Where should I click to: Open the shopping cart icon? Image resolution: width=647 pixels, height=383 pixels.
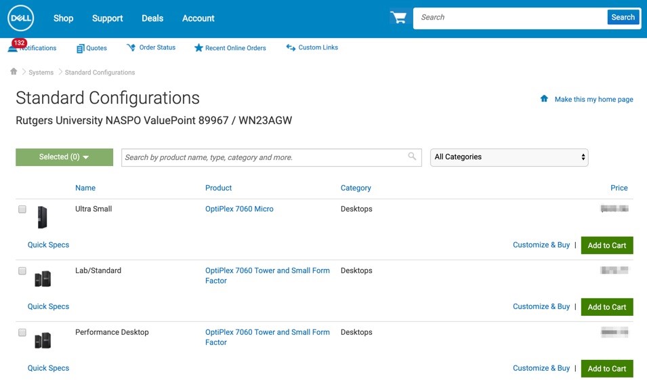[x=398, y=18]
